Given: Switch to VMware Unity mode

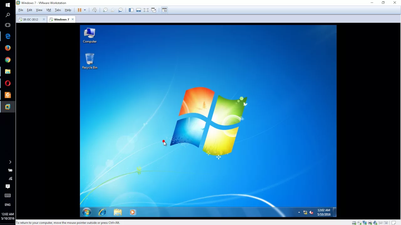Looking at the screenshot, I should click(x=154, y=10).
